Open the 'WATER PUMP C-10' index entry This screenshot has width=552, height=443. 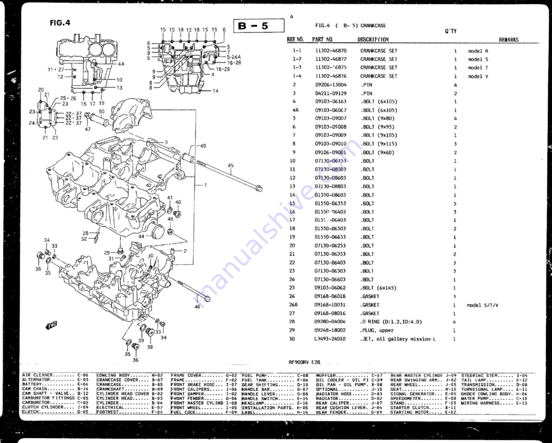click(495, 398)
